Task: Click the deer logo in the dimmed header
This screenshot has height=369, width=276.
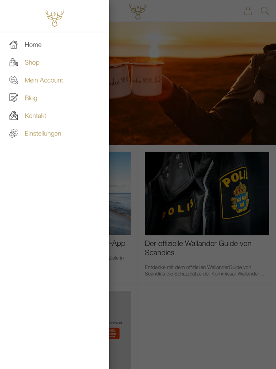Action: tap(138, 11)
